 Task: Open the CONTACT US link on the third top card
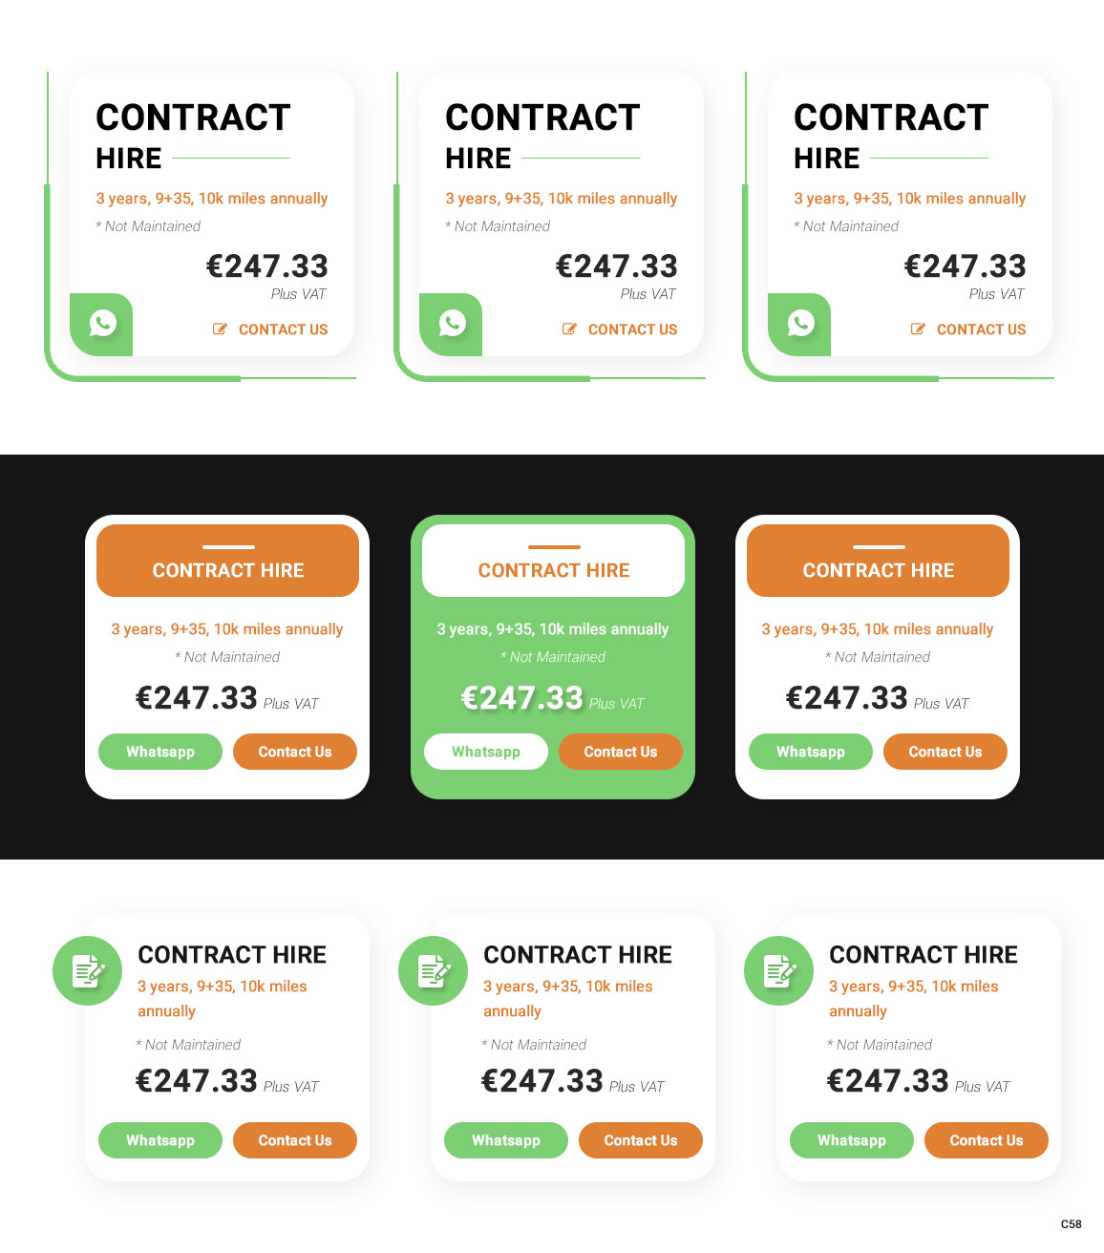(x=981, y=329)
